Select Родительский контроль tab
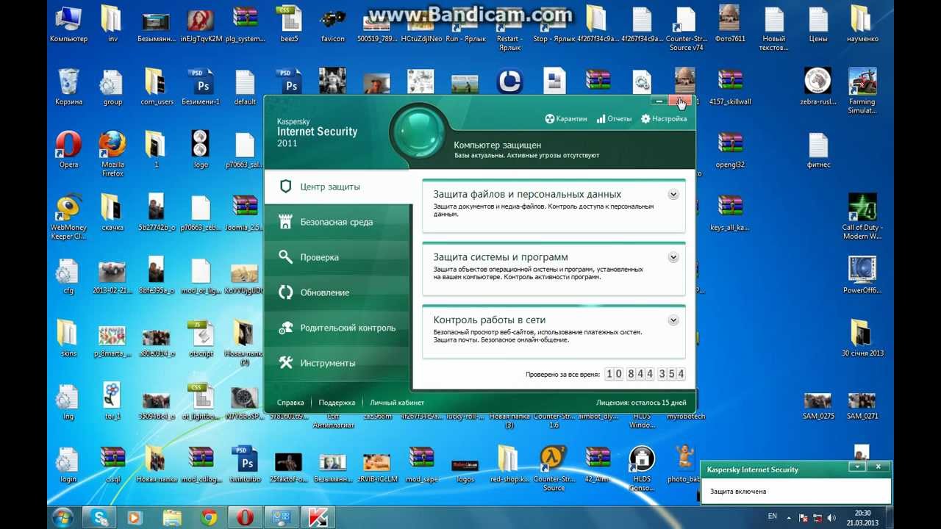The width and height of the screenshot is (941, 529). click(x=337, y=328)
